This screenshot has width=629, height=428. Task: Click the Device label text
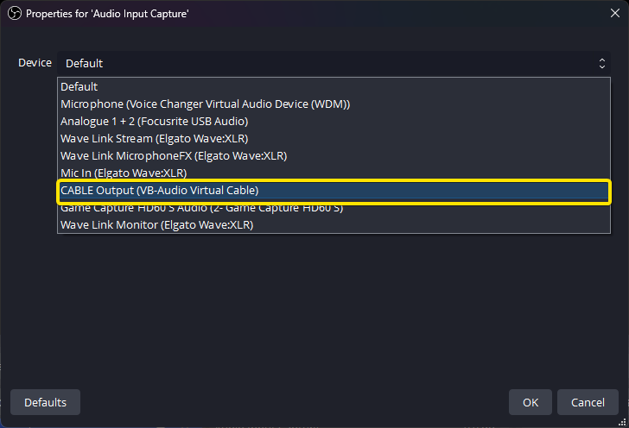[x=35, y=63]
